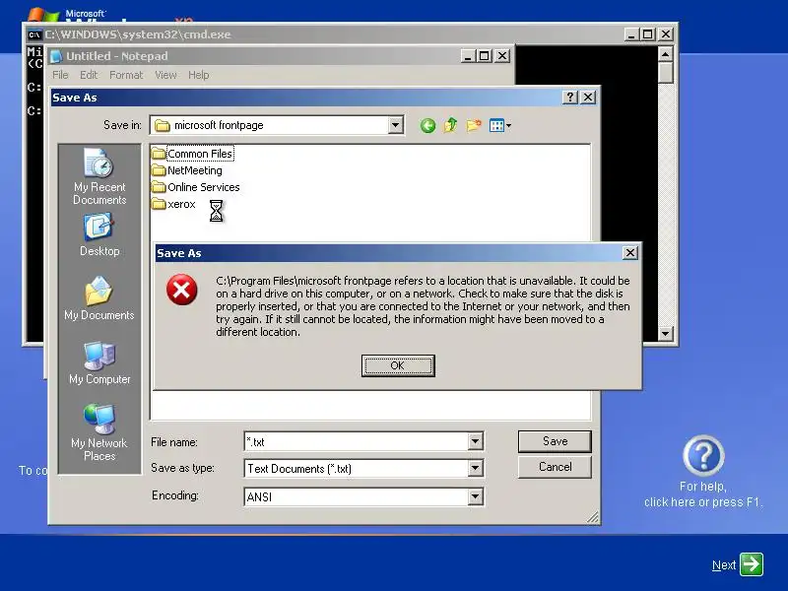
Task: Click the Save As resize grip
Action: pos(593,517)
